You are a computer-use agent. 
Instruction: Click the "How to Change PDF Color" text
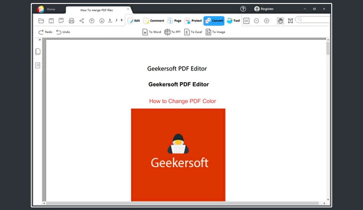(182, 101)
